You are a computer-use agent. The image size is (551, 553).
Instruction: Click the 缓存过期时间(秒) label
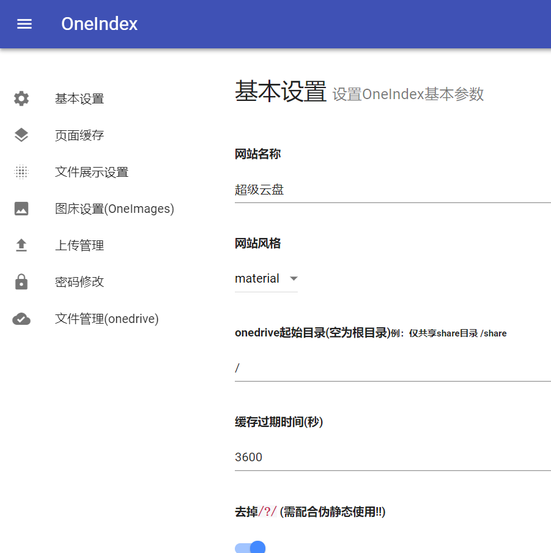(x=279, y=422)
